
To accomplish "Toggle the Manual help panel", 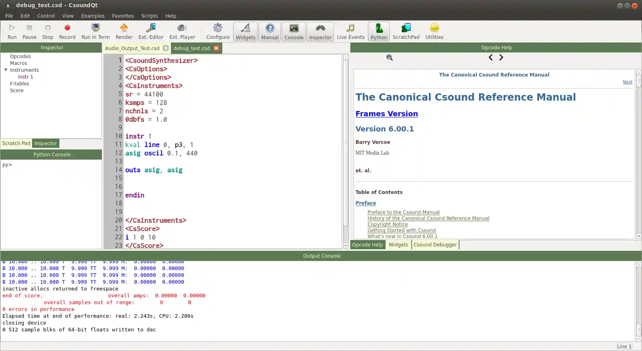I will 270,32.
